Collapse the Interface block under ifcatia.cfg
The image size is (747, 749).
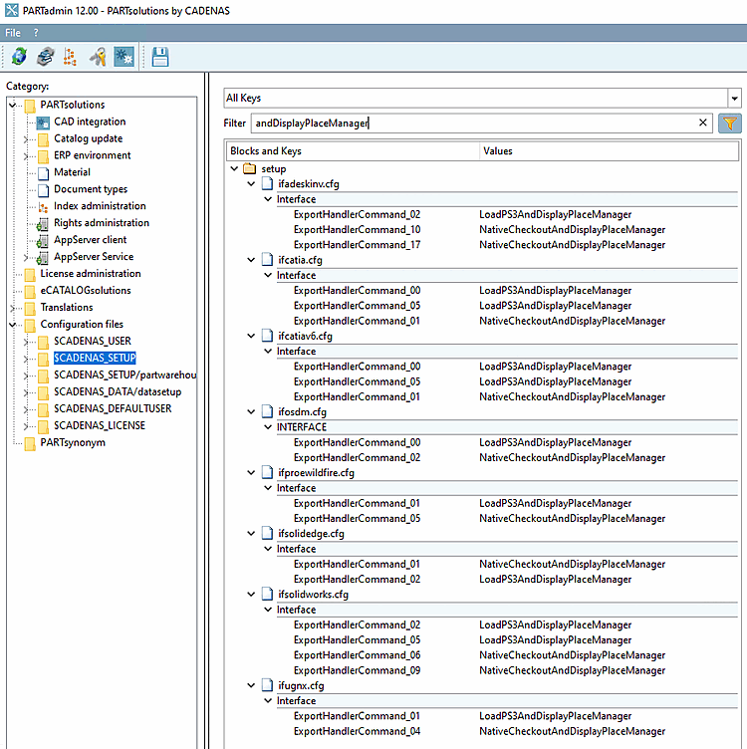[267, 276]
